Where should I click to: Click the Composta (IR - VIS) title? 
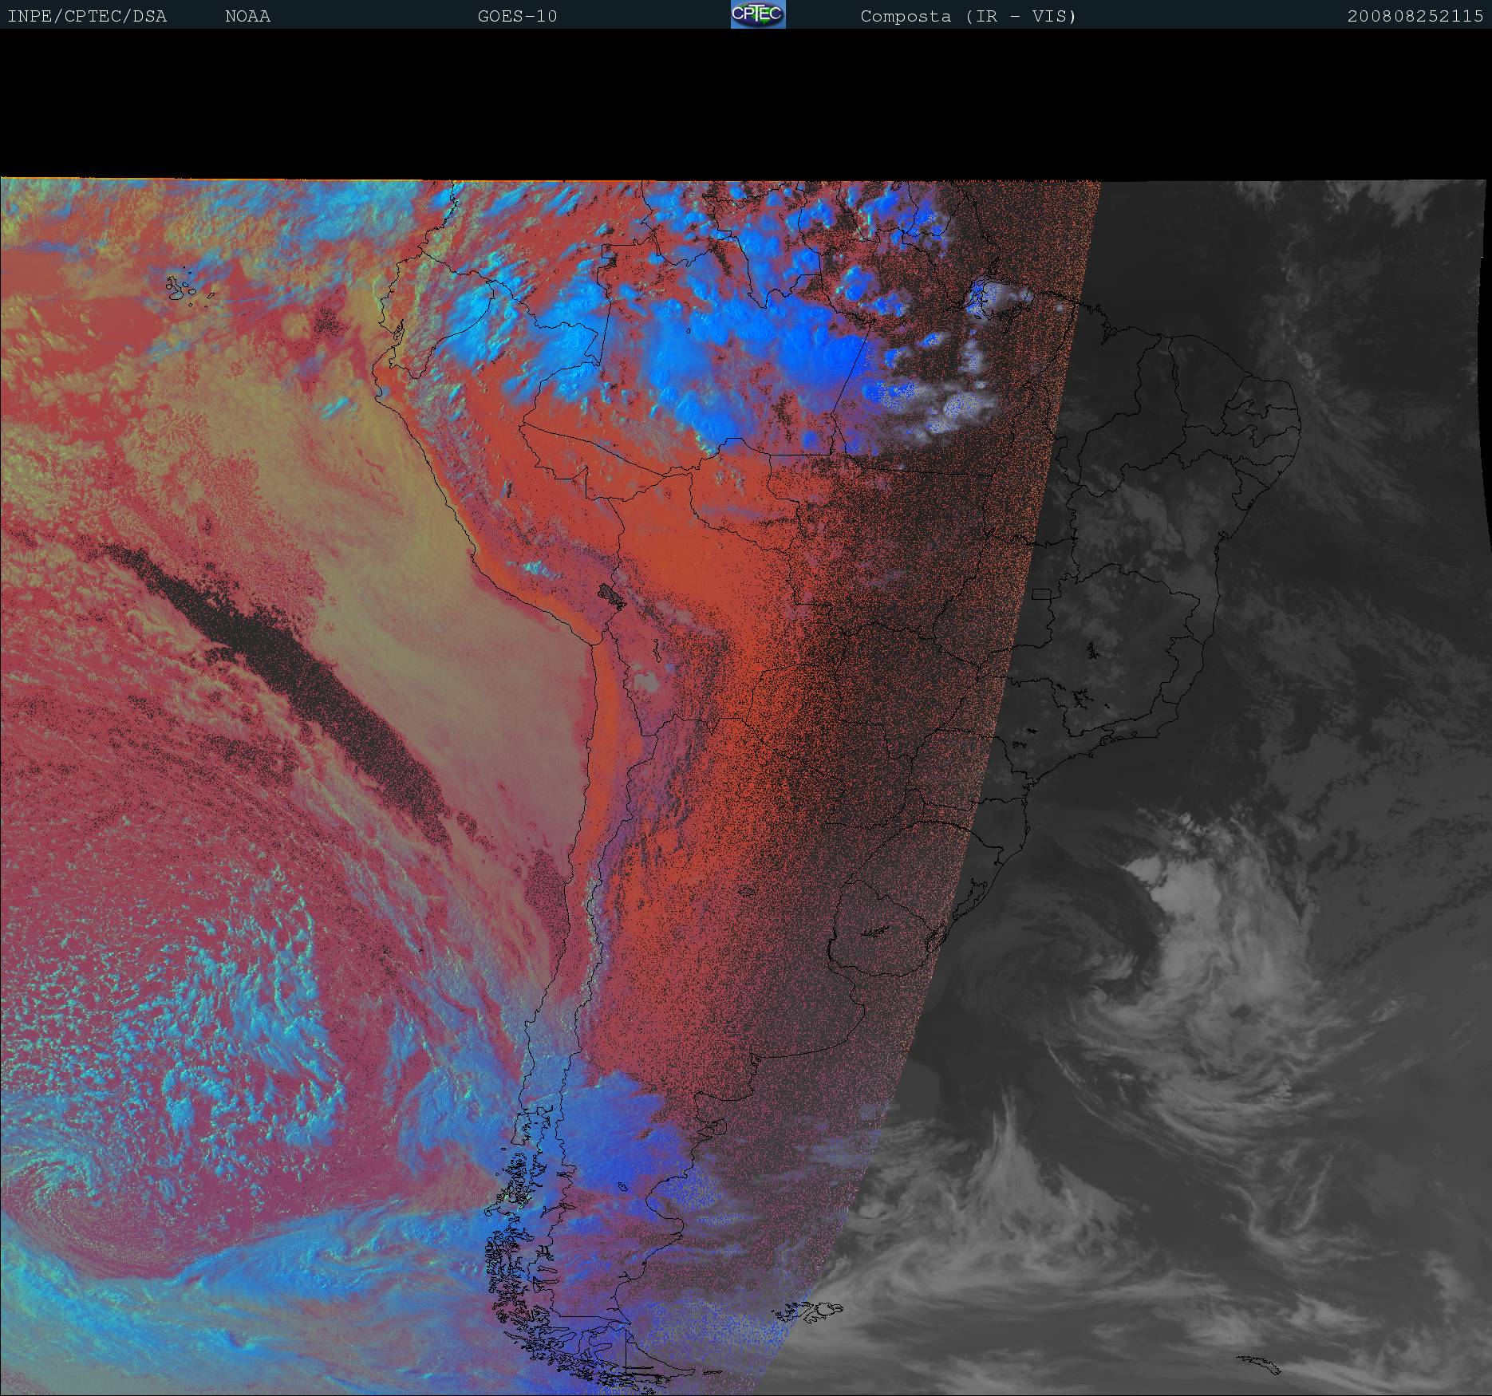[x=968, y=17]
